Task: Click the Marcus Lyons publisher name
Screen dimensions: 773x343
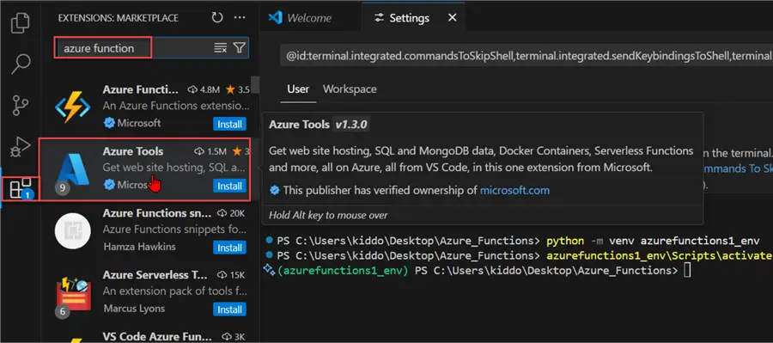Action: 134,309
